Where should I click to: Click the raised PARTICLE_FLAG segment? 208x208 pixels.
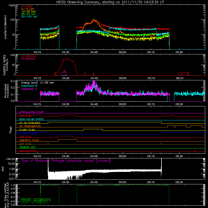68,140
